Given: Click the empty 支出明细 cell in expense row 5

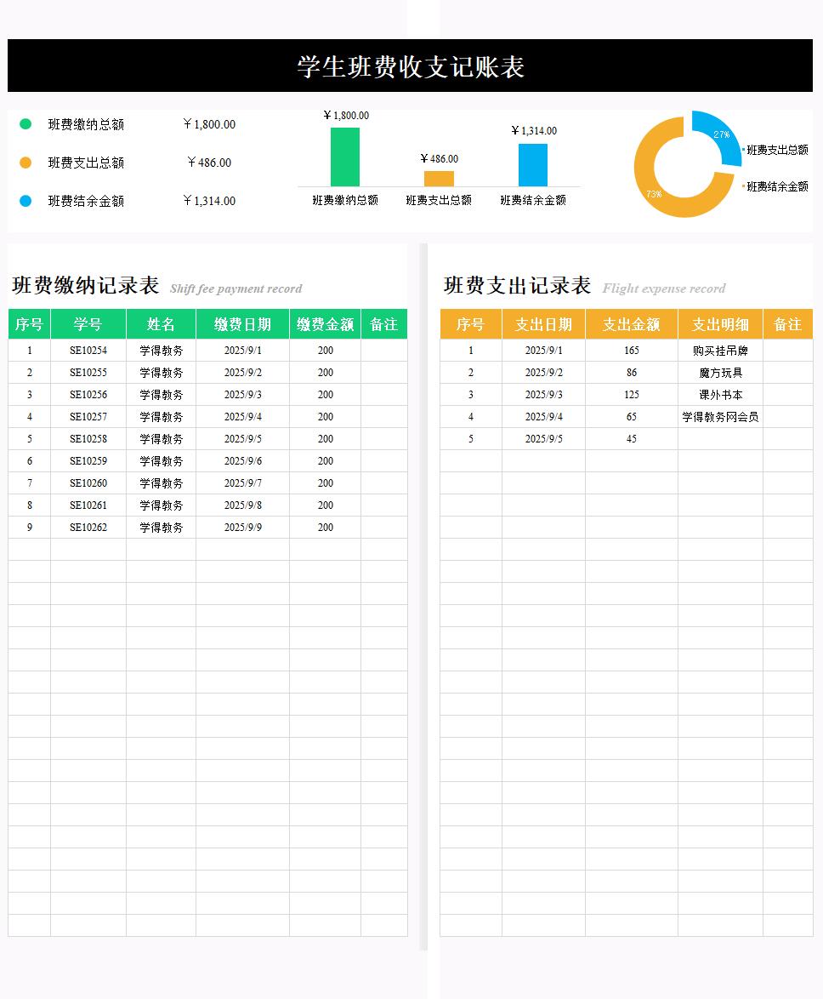Looking at the screenshot, I should 719,439.
